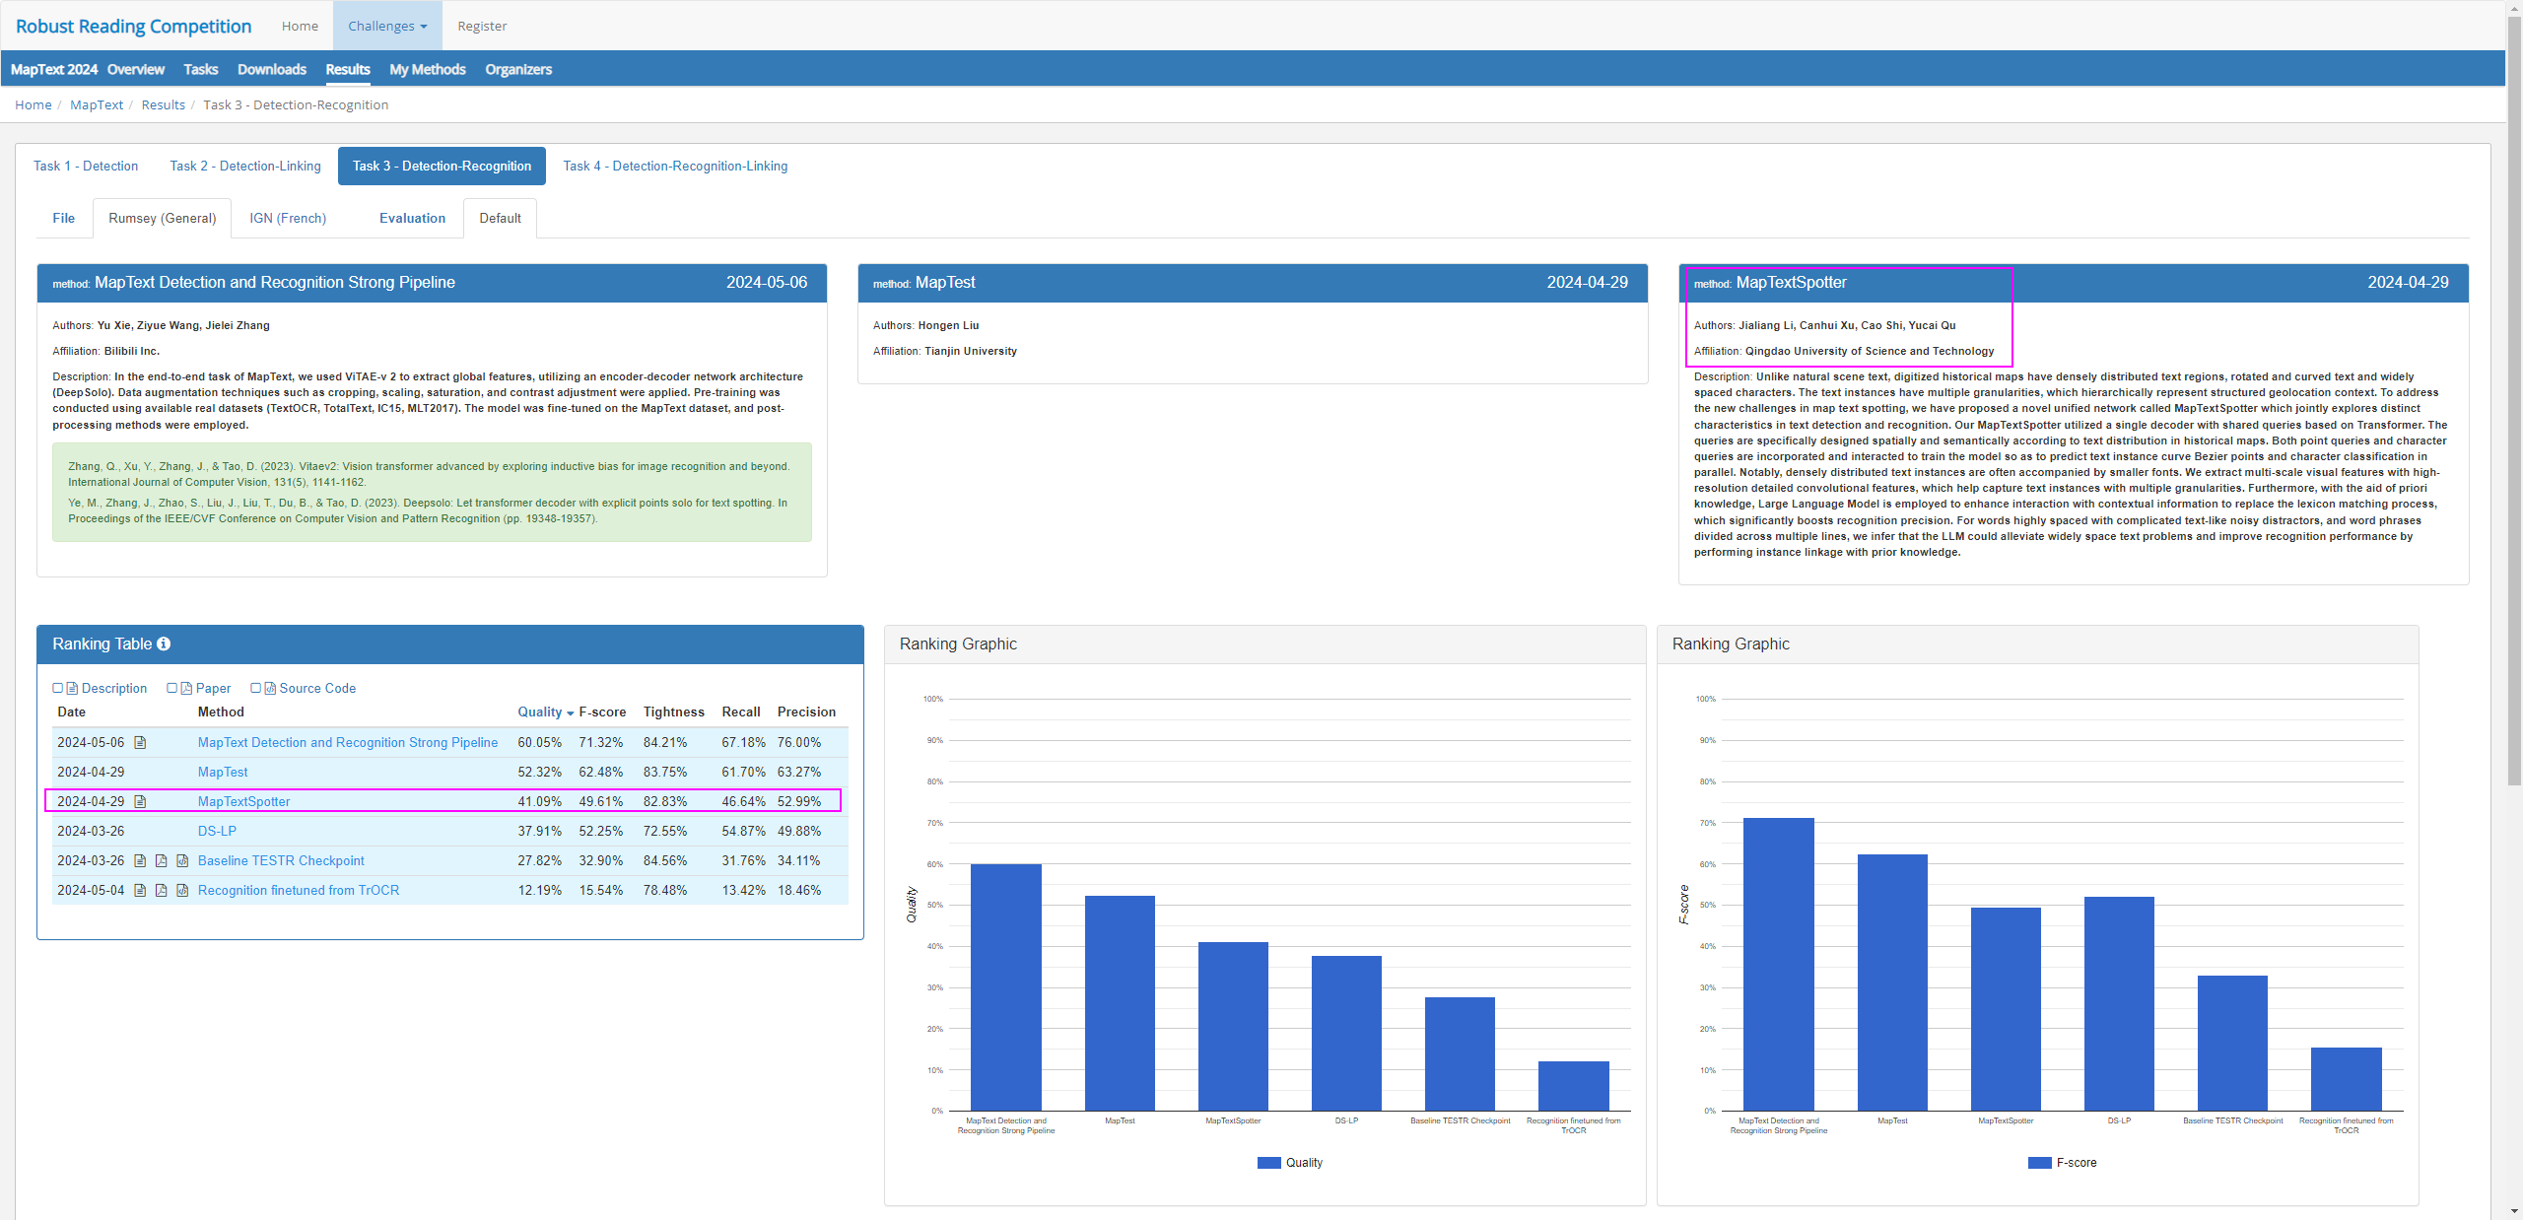Switch to Task 2 - Detection-Linking tab

tap(245, 167)
